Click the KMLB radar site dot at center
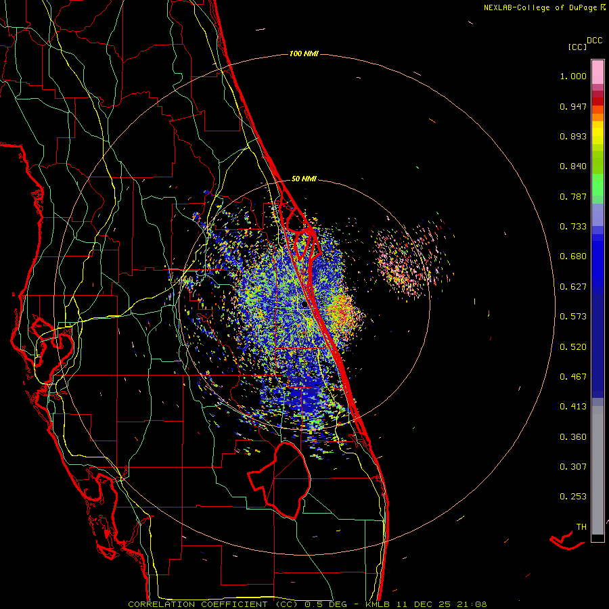This screenshot has width=609, height=609. (304, 305)
